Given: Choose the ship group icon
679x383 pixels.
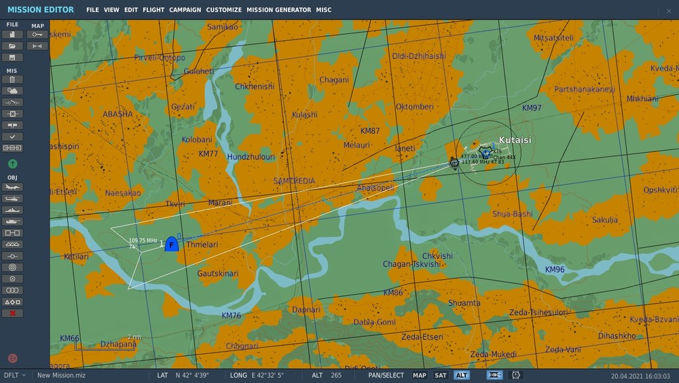Looking at the screenshot, I should (12, 210).
